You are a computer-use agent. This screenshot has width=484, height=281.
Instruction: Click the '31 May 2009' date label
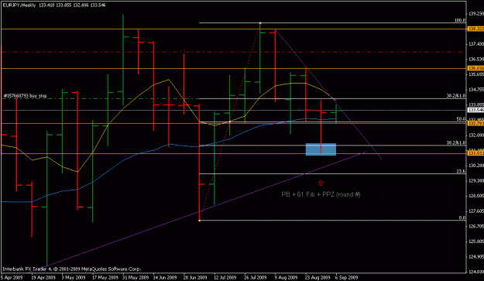(136, 277)
